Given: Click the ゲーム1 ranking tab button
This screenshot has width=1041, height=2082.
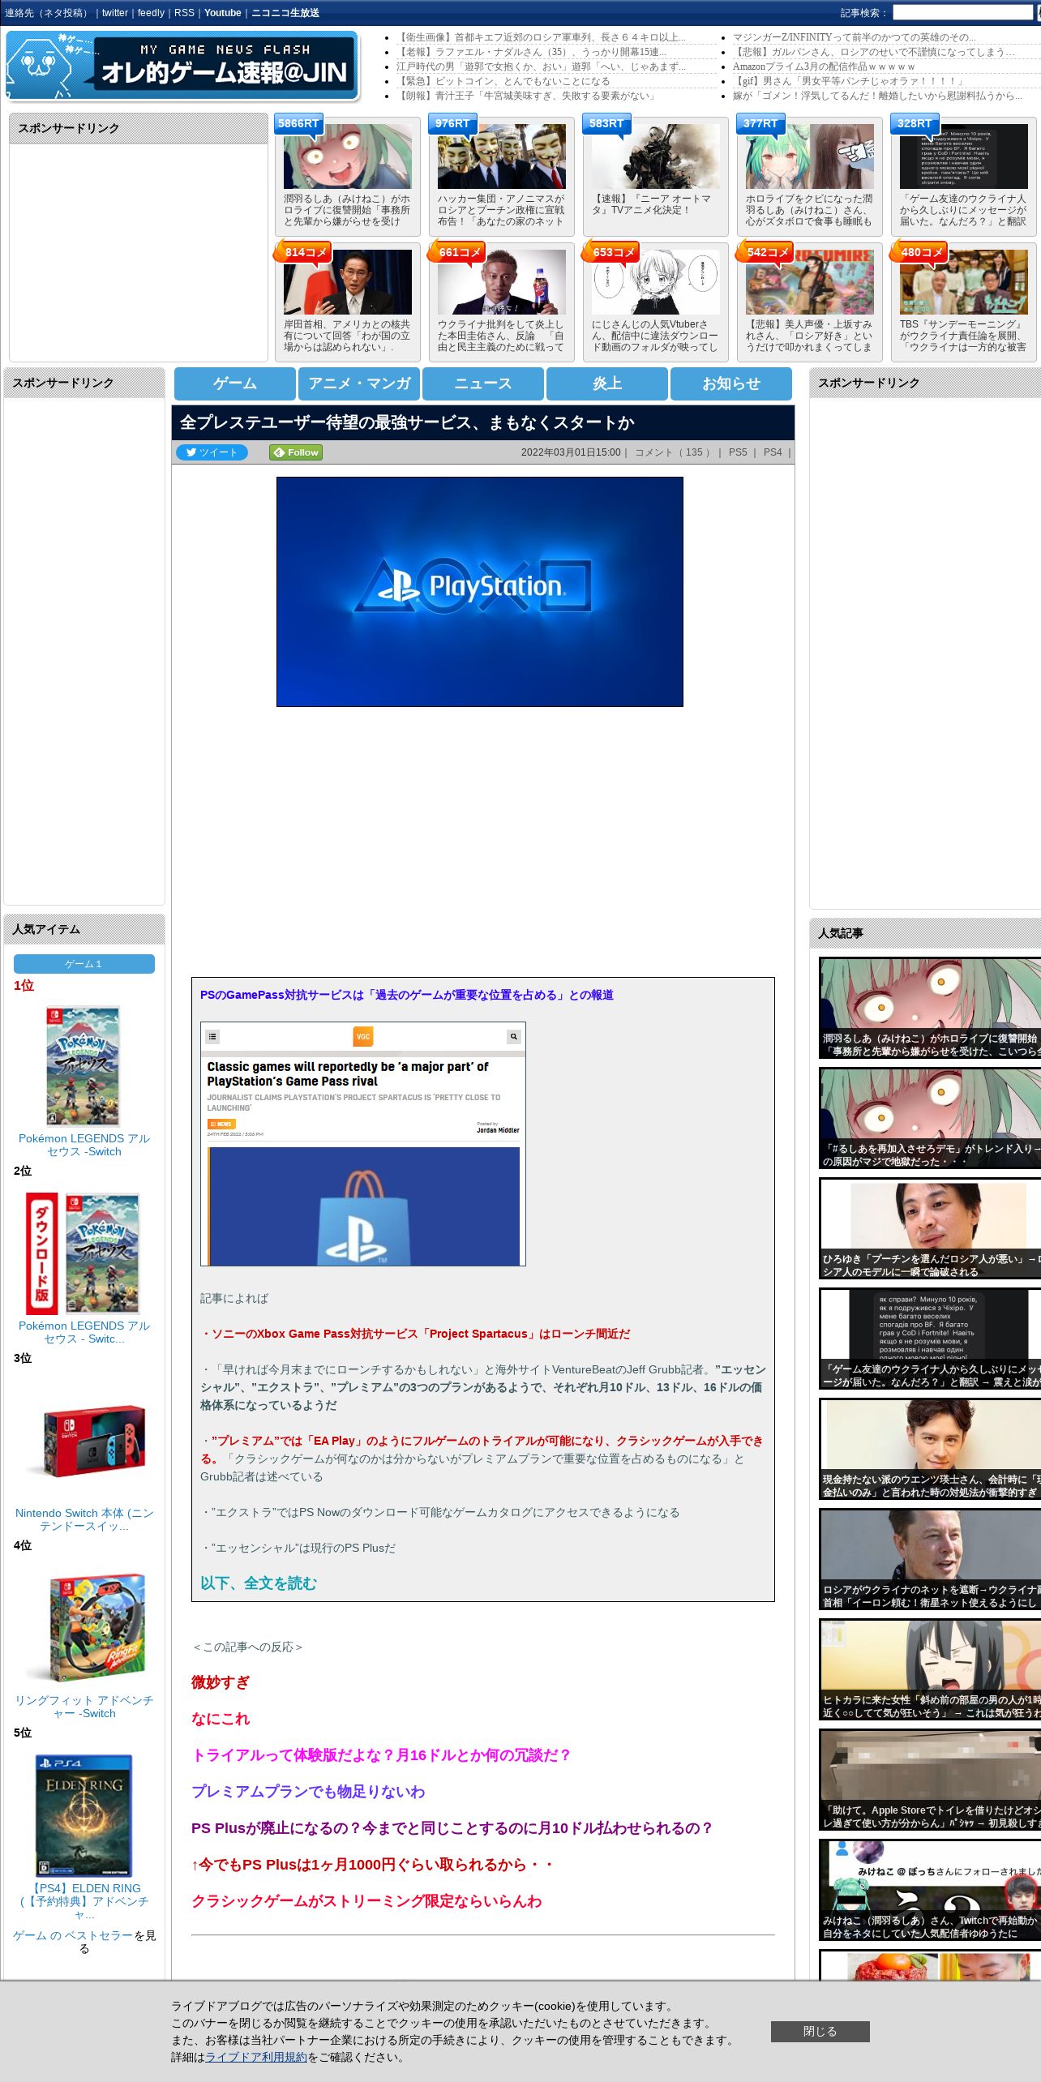Looking at the screenshot, I should coord(84,964).
